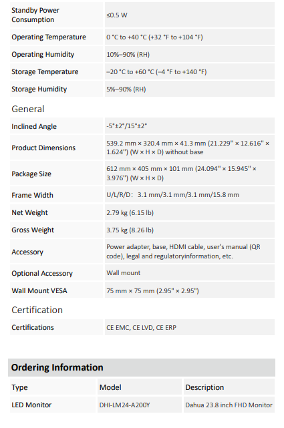Select the Accessory description text
This screenshot has height=428, width=284.
tap(183, 252)
